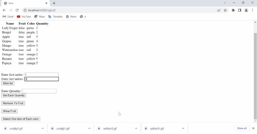This screenshot has height=134, width=257.
Task: Click the Set Each Quantity button
Action: click(14, 95)
